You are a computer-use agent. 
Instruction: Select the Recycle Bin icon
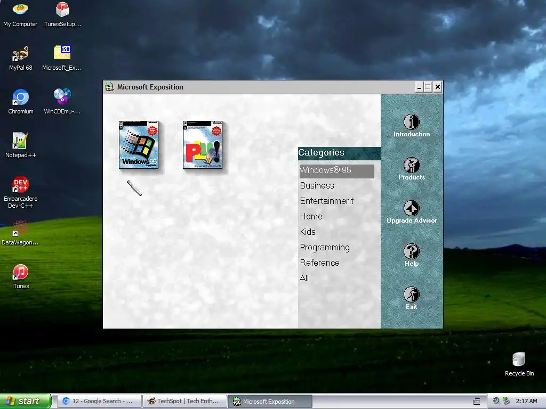[519, 364]
